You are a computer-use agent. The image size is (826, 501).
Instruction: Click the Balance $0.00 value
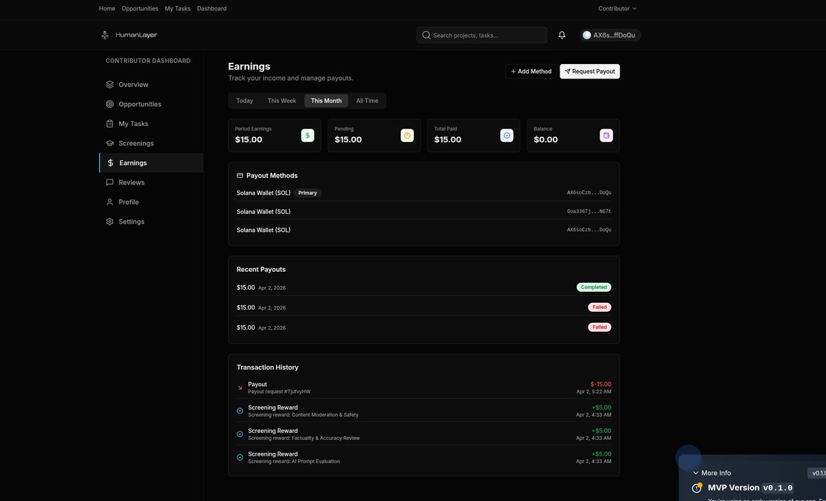(x=546, y=140)
